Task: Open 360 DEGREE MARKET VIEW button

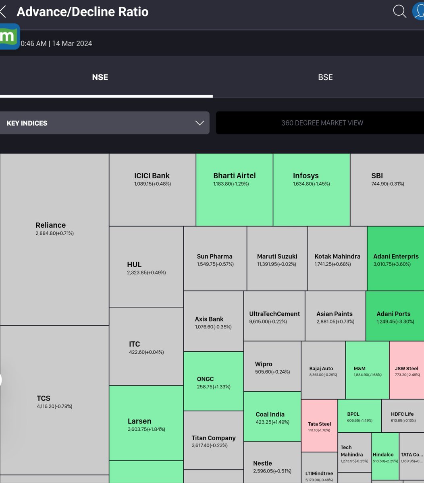Action: click(320, 123)
